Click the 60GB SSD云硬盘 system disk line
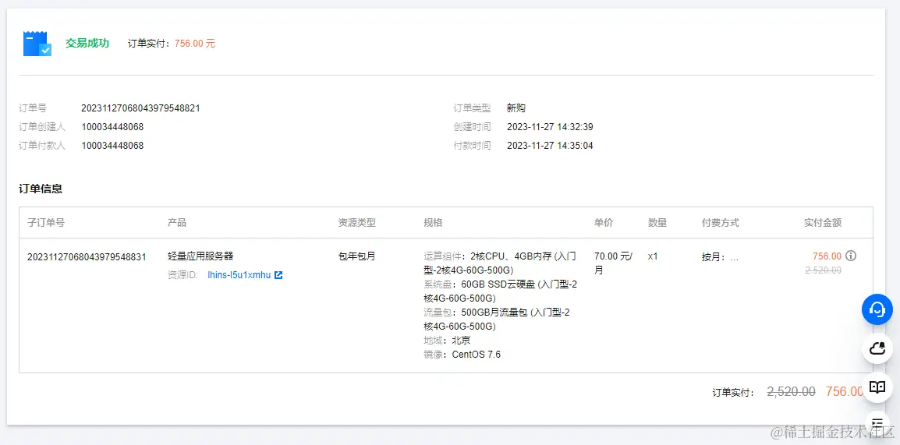Image resolution: width=900 pixels, height=445 pixels. (501, 291)
